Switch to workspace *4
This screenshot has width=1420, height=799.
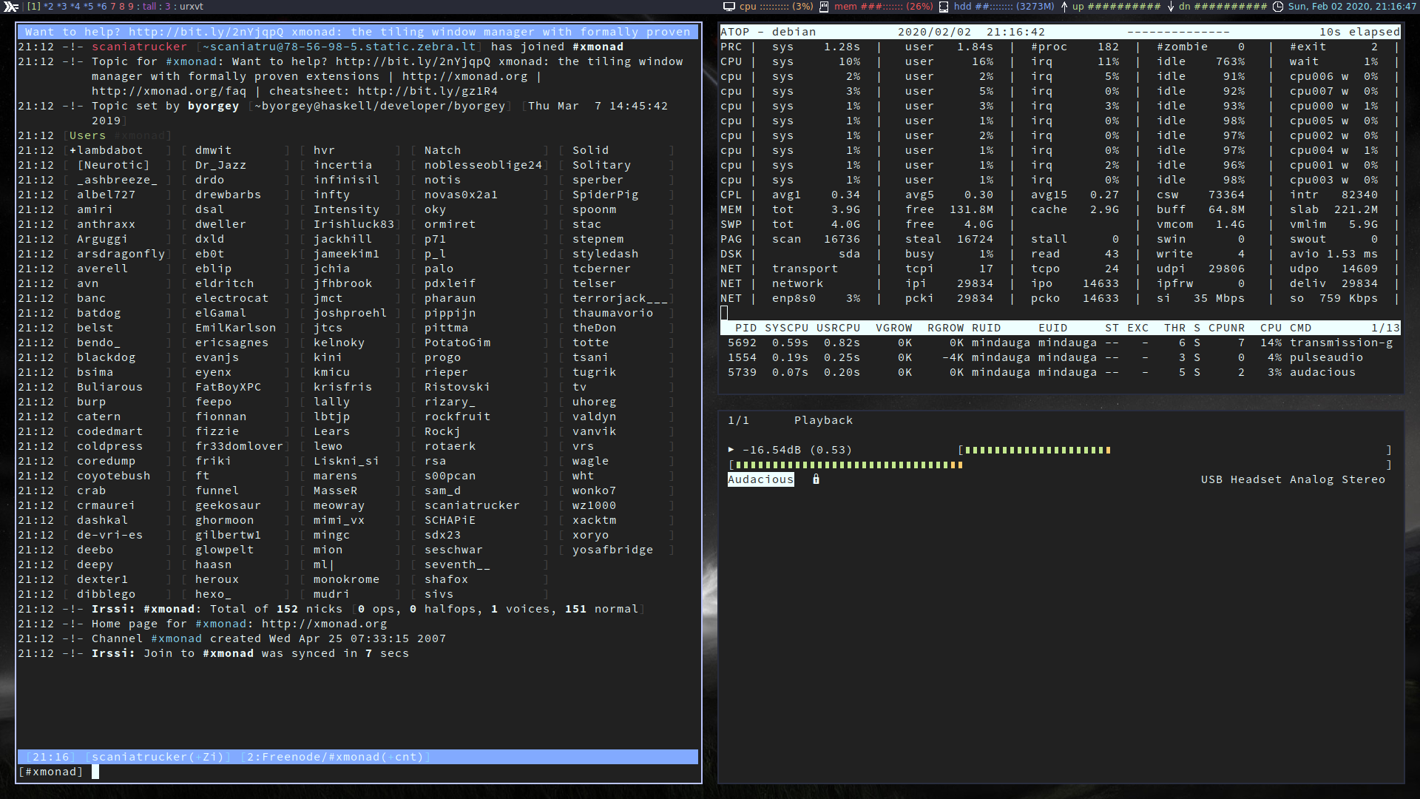coord(77,7)
